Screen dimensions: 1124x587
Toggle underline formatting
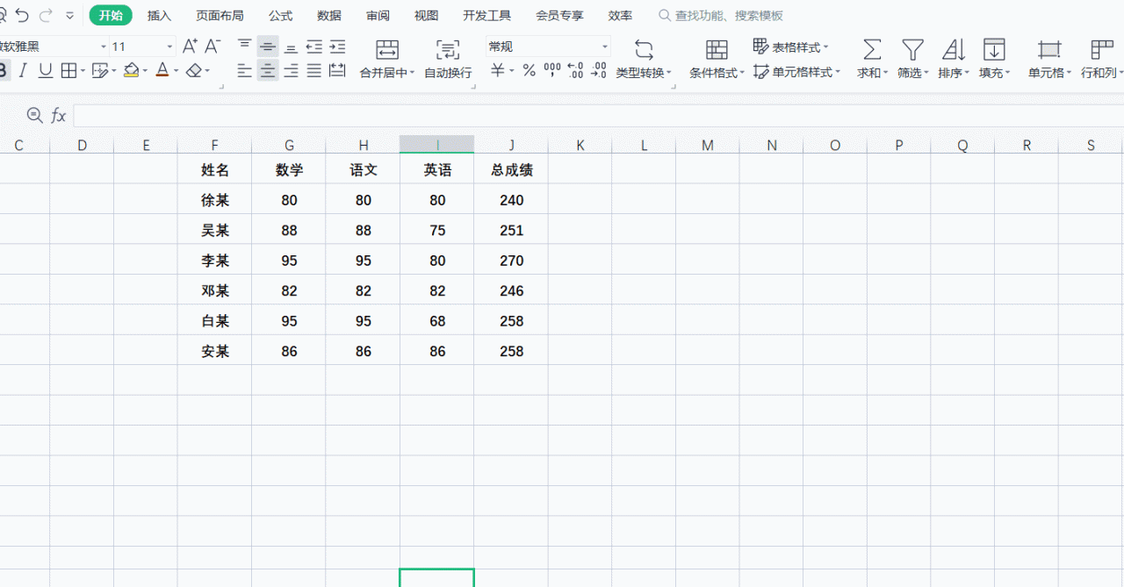tap(45, 71)
